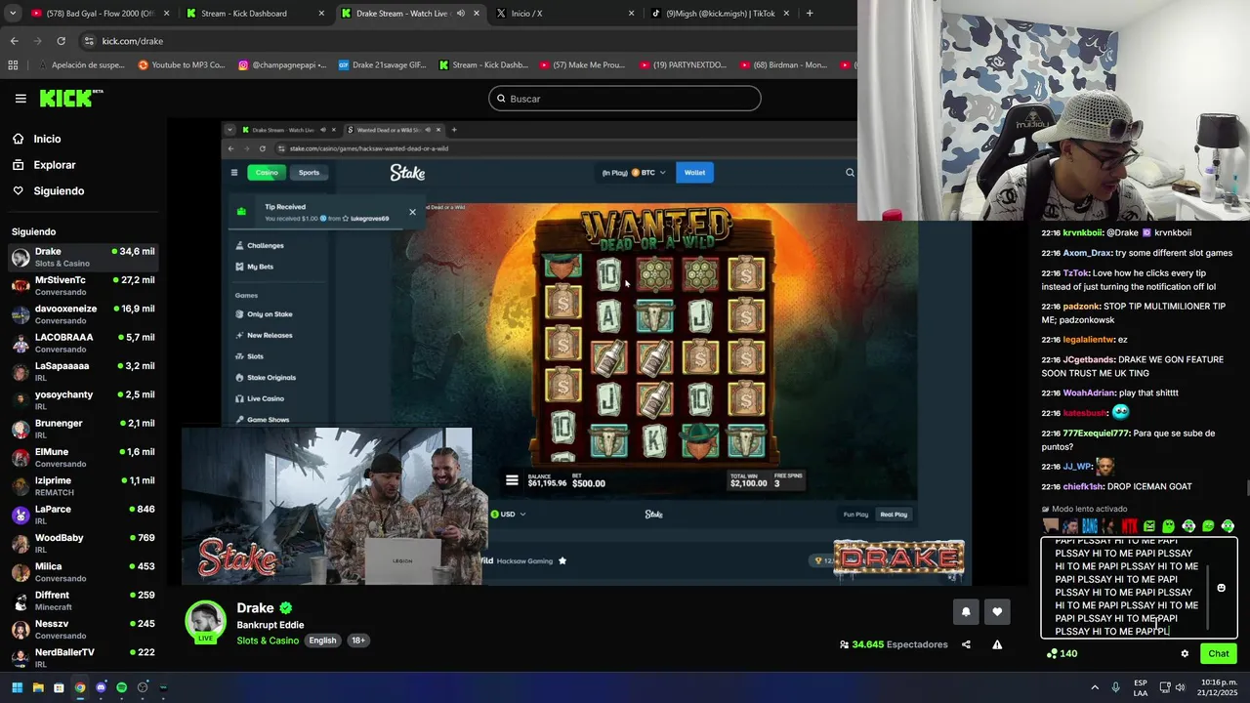Show hidden system tray icons

coord(1095,687)
